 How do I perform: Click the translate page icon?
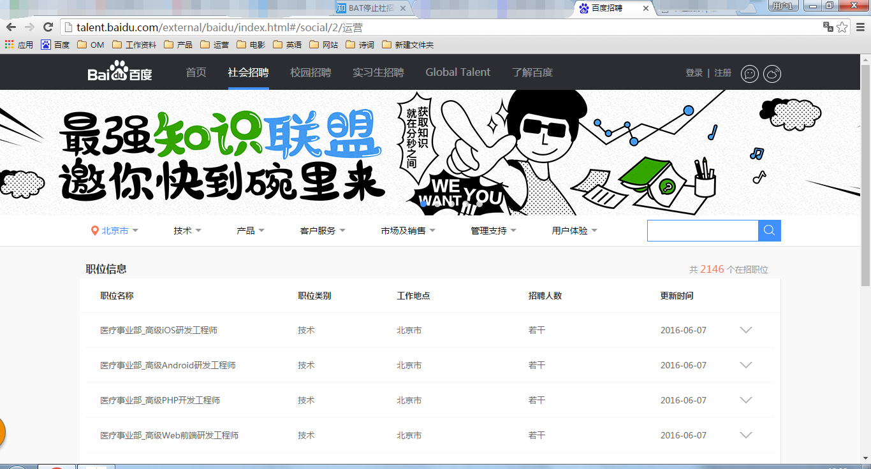[x=828, y=27]
